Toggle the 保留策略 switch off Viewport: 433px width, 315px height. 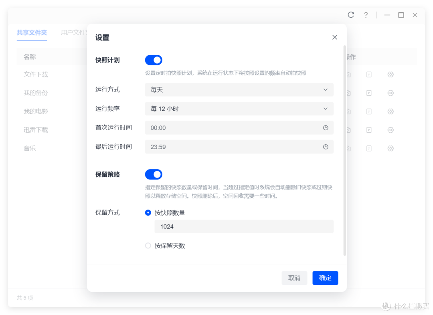154,174
